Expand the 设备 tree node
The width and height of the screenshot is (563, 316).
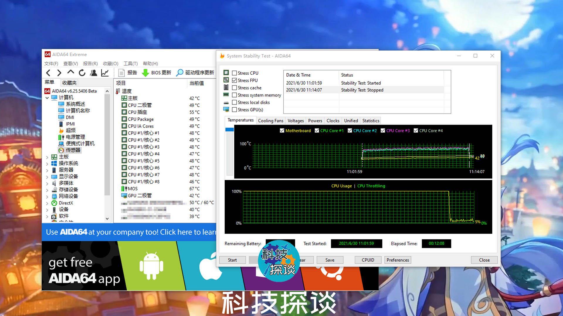47,210
